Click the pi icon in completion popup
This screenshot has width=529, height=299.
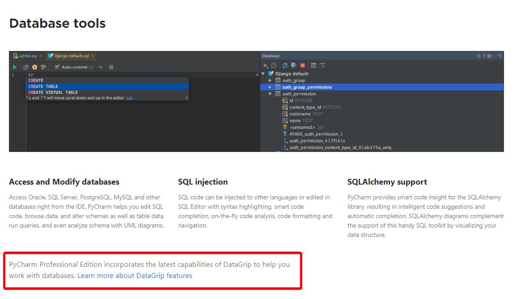coord(187,98)
